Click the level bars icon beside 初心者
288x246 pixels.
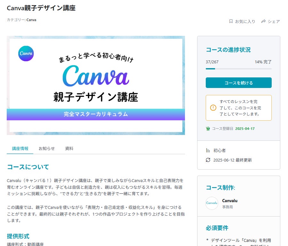208,150
